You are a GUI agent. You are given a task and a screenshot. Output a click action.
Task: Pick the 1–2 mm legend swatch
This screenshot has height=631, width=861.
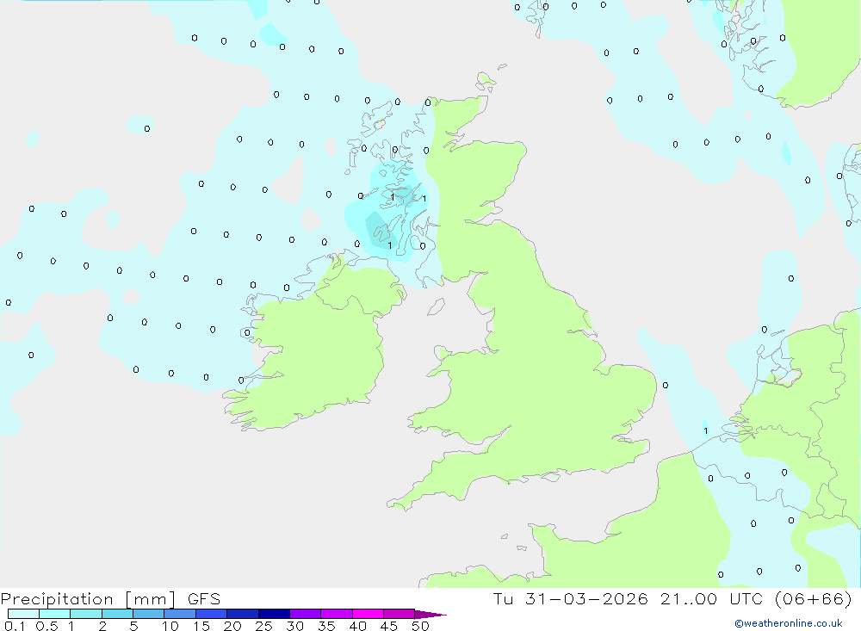click(86, 614)
